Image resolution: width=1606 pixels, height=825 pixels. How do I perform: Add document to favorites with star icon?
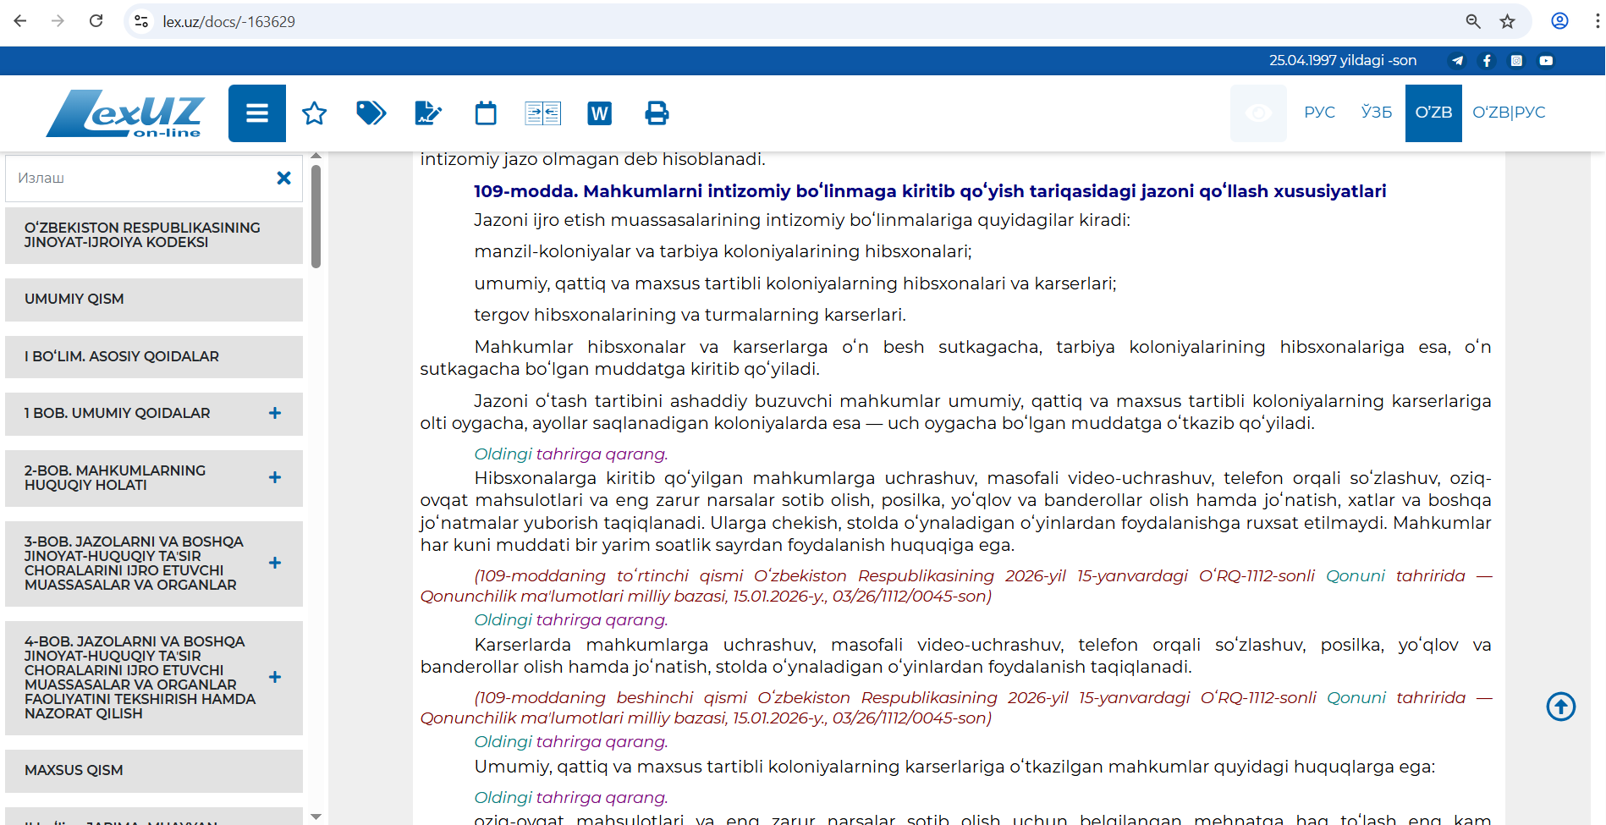(314, 113)
